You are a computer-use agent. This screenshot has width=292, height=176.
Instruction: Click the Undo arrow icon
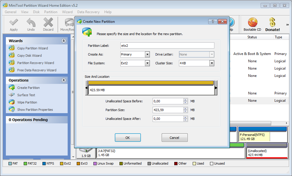(31, 23)
